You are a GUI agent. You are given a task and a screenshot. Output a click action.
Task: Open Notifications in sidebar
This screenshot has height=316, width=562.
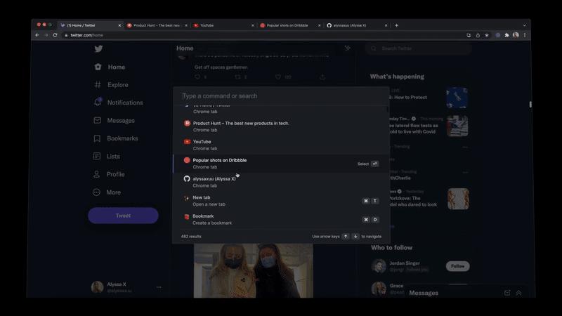coord(118,103)
